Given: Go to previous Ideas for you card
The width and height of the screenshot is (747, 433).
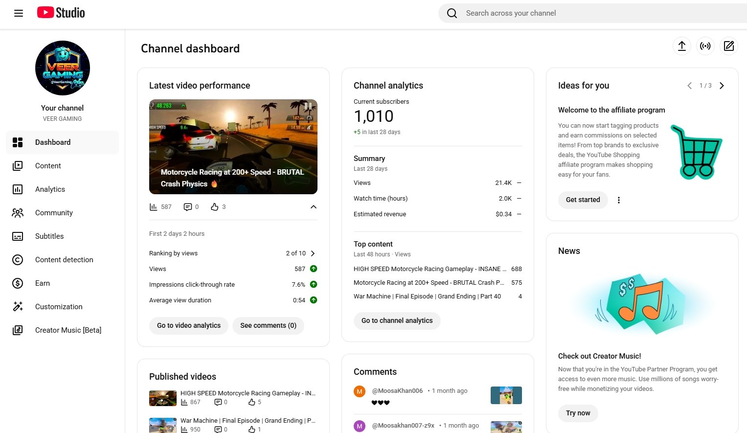Looking at the screenshot, I should (689, 86).
